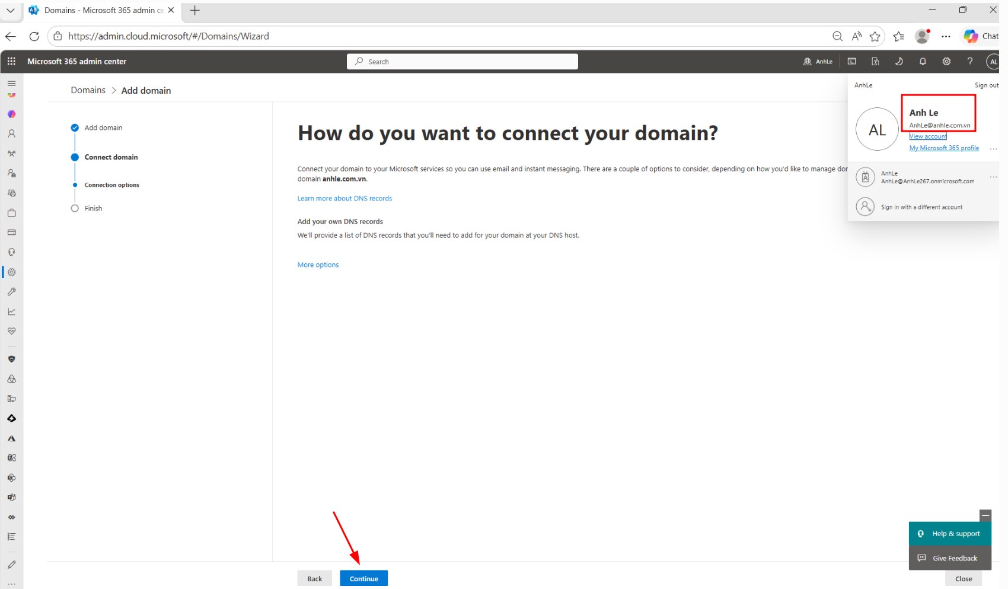
Task: Click the Continue button
Action: (x=363, y=578)
